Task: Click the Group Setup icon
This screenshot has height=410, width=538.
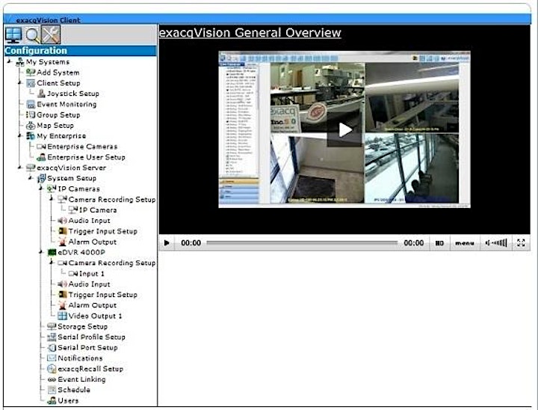Action: [x=31, y=114]
